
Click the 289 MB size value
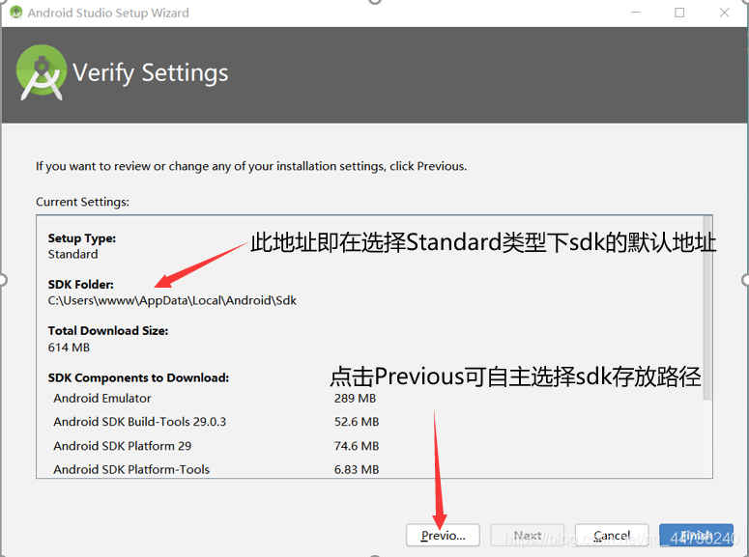[x=355, y=398]
